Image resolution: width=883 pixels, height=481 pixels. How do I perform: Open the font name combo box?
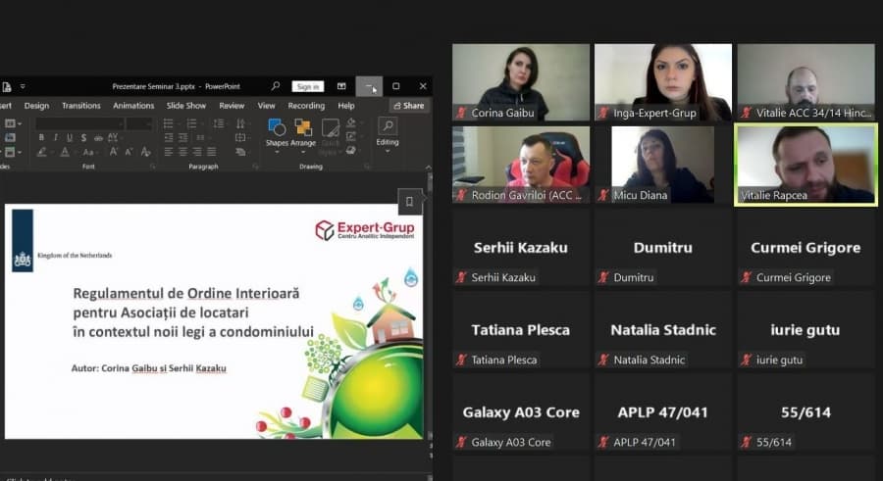(78, 123)
